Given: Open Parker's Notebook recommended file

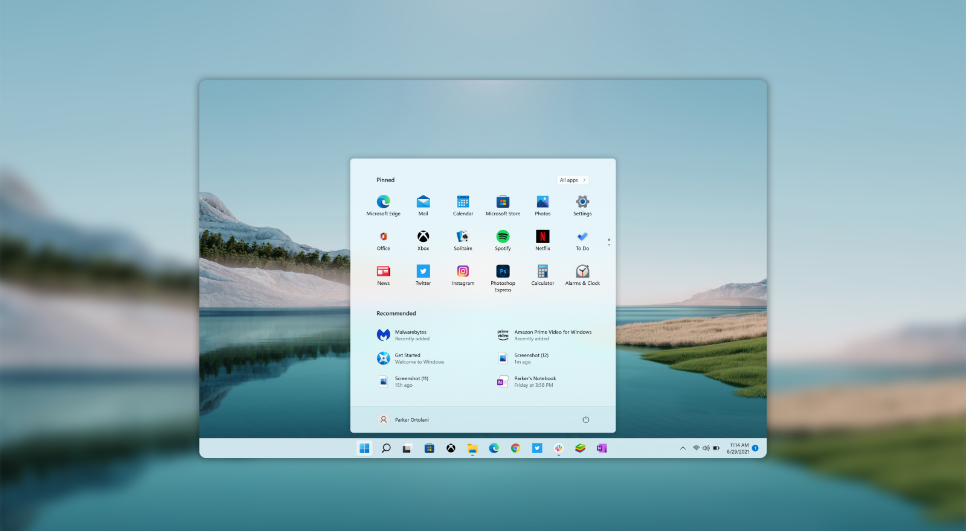Looking at the screenshot, I should [534, 381].
